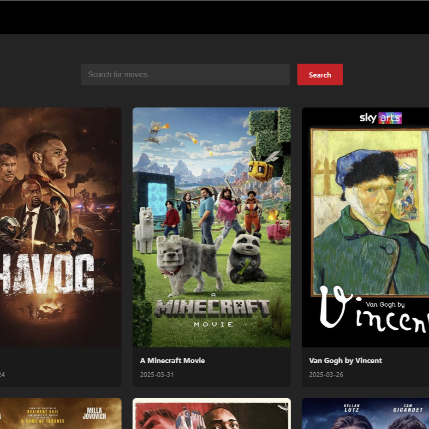
Task: Click the yellow bee on Minecraft poster
Action: (x=261, y=169)
